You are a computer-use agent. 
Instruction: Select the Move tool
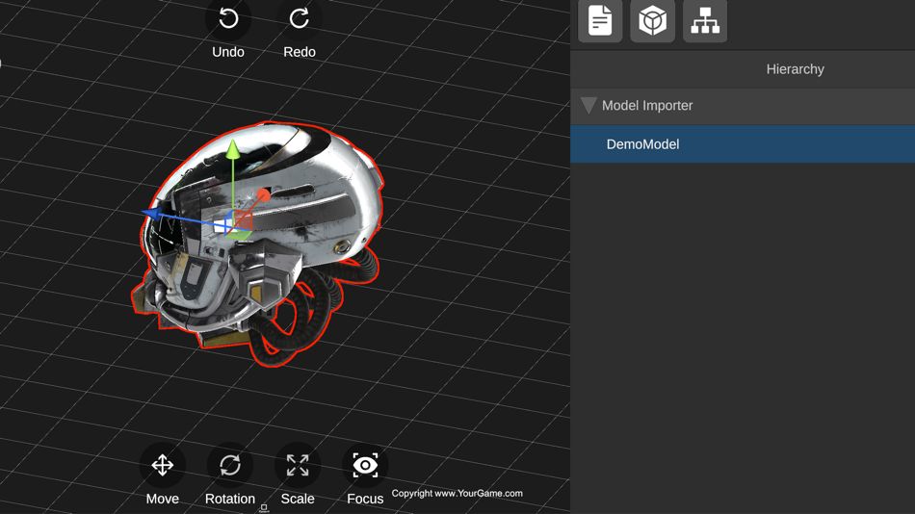(x=162, y=465)
